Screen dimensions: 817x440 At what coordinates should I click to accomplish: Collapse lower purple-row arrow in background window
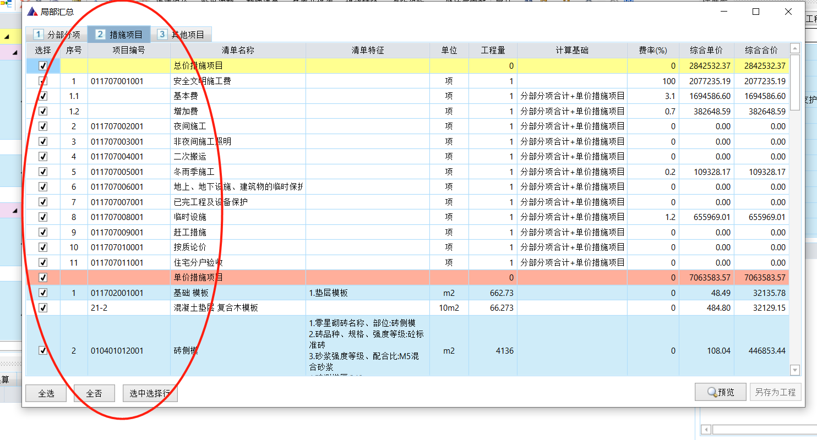(15, 211)
